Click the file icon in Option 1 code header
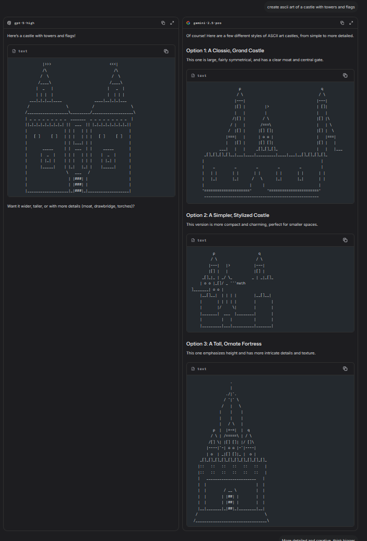Screen dimensions: 367x541 pos(193,76)
